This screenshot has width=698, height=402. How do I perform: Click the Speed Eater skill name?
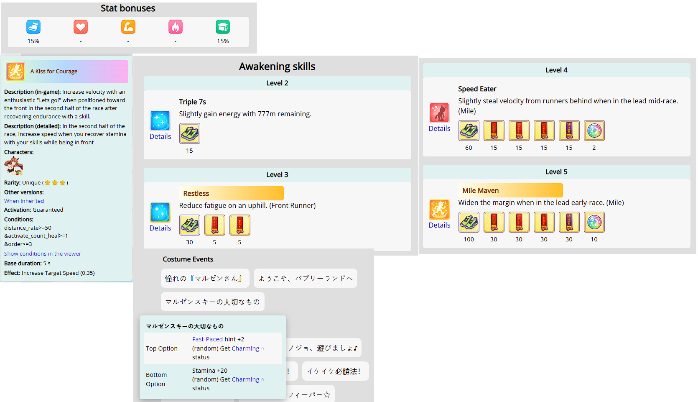click(x=477, y=89)
